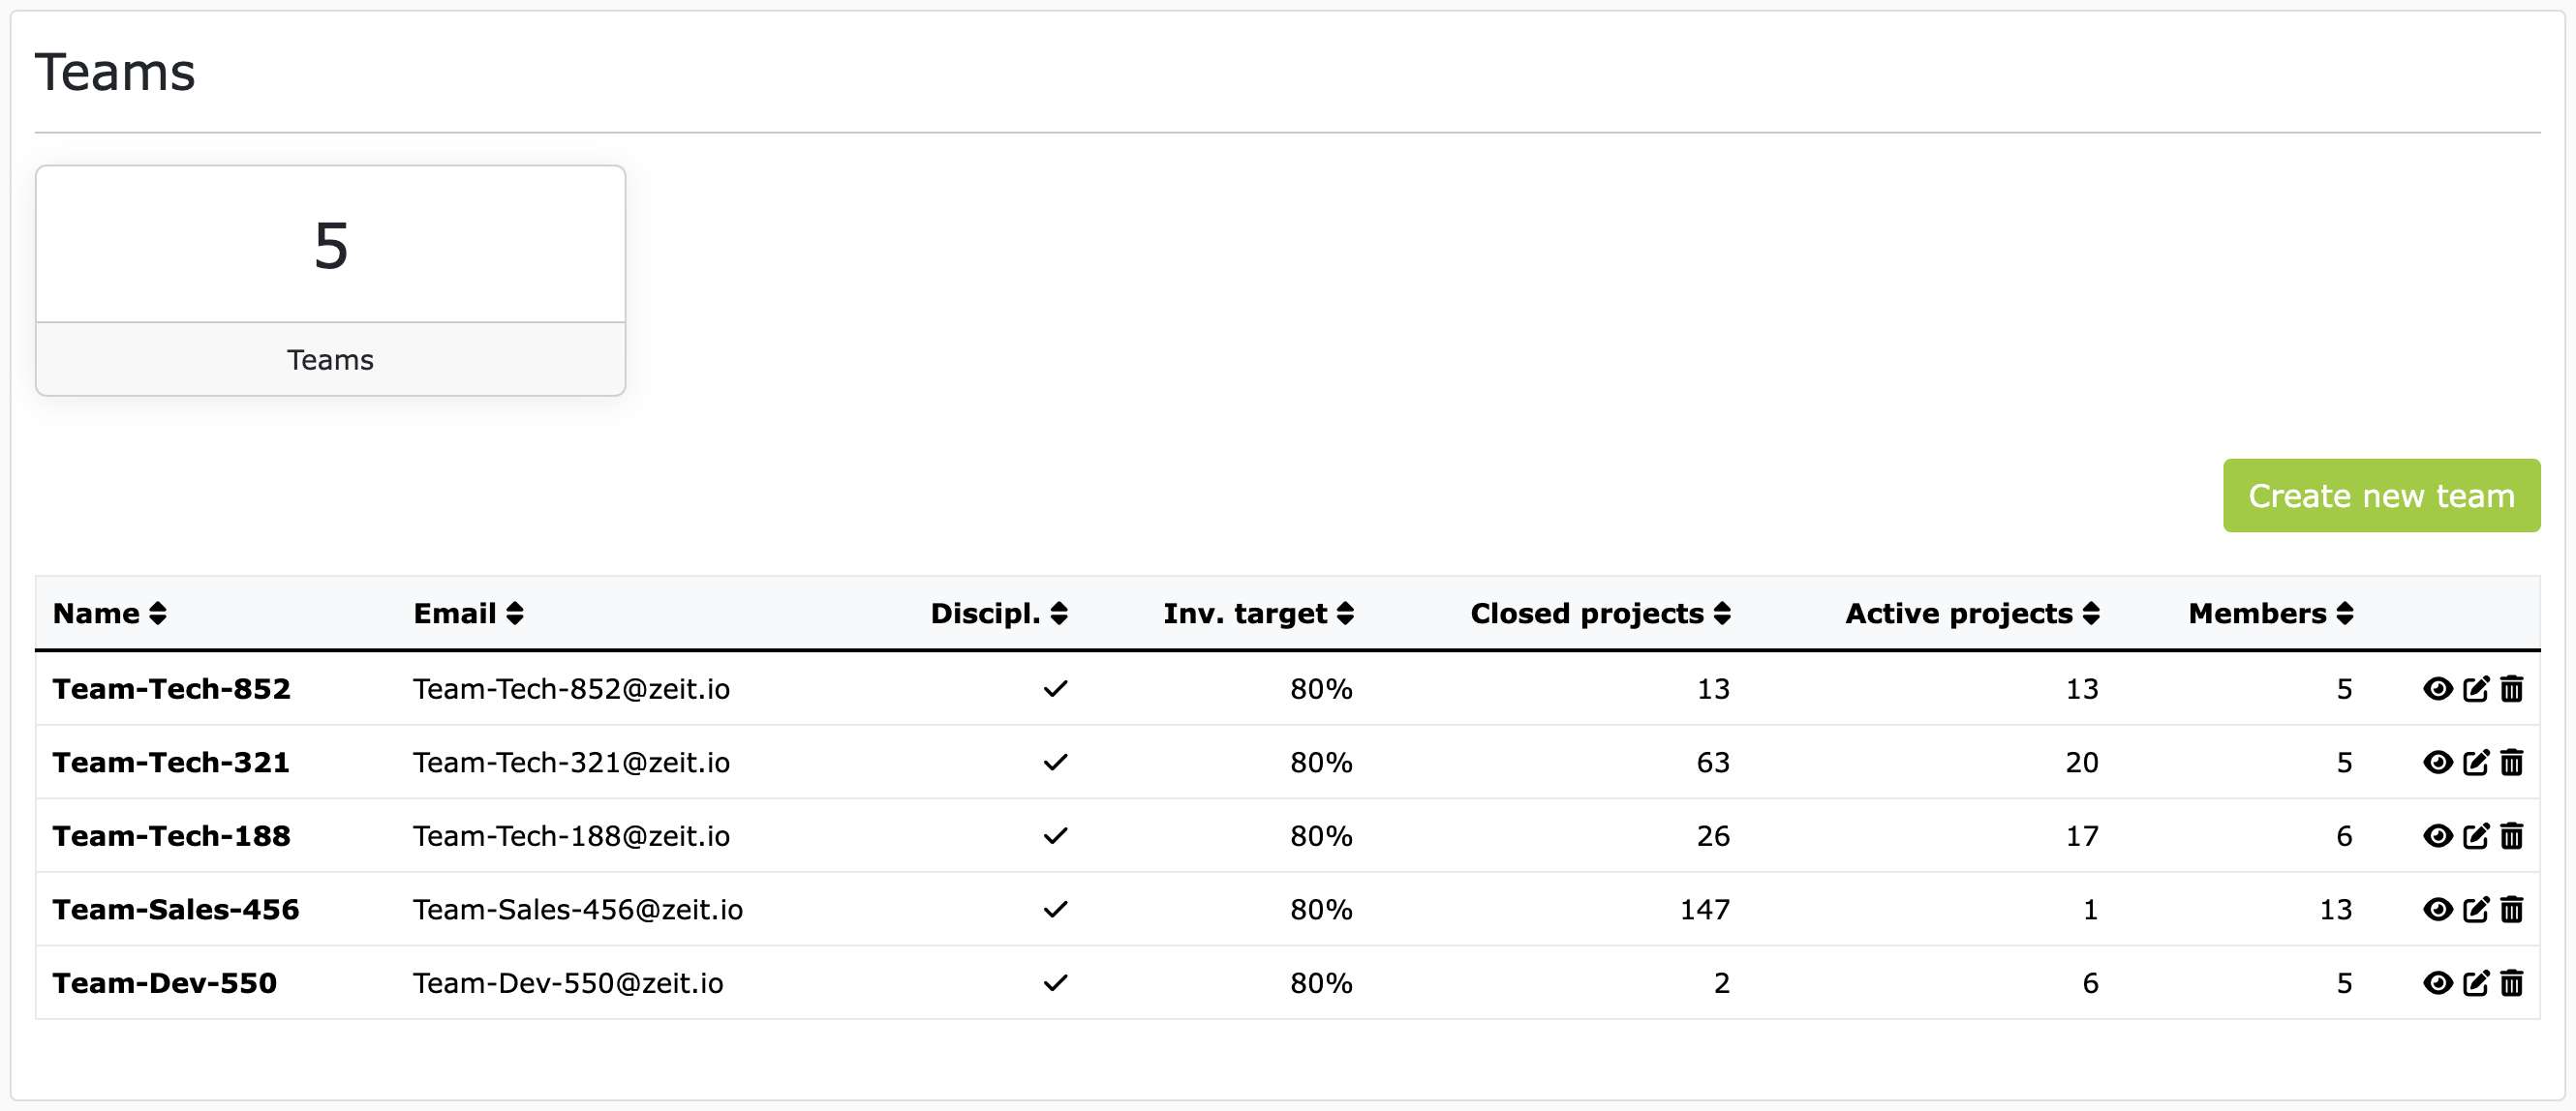Edit Team-Tech-188 using pencil icon
The width and height of the screenshot is (2576, 1111).
[2475, 835]
